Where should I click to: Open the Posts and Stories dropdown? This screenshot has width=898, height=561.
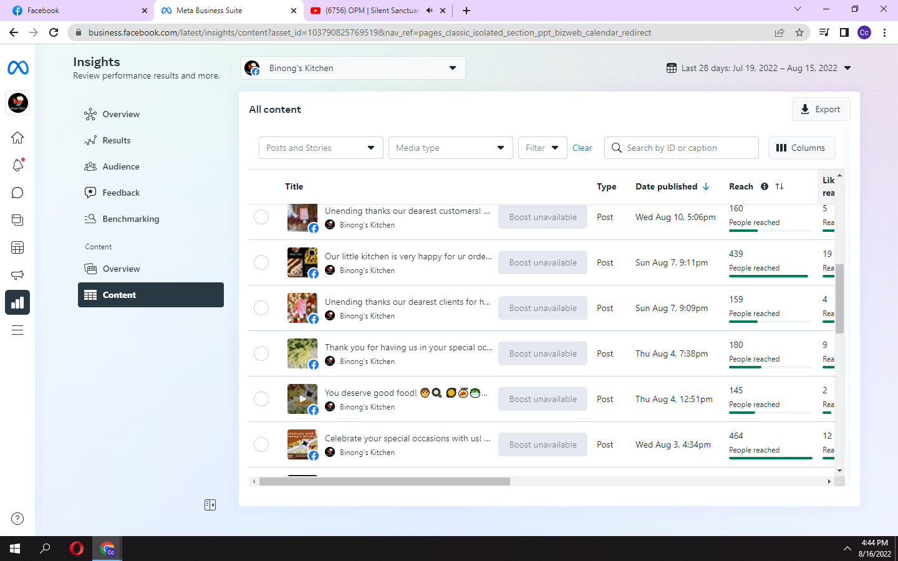(x=321, y=148)
